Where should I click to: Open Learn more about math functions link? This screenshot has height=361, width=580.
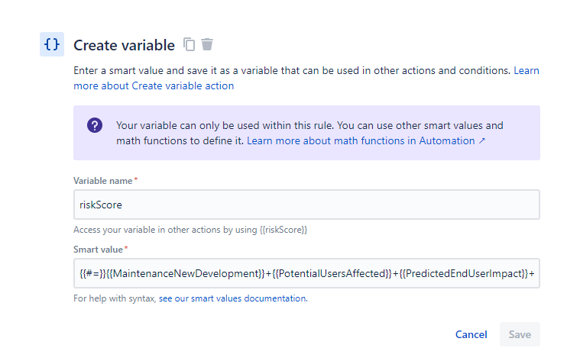point(361,141)
